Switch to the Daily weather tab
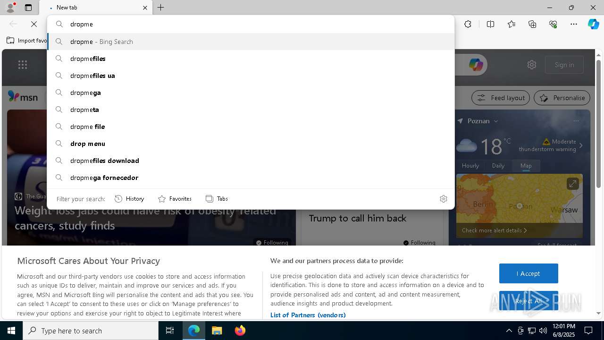Image resolution: width=604 pixels, height=340 pixels. [x=498, y=166]
